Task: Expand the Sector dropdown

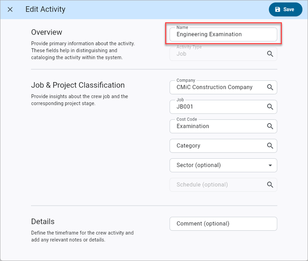Action: click(x=271, y=165)
